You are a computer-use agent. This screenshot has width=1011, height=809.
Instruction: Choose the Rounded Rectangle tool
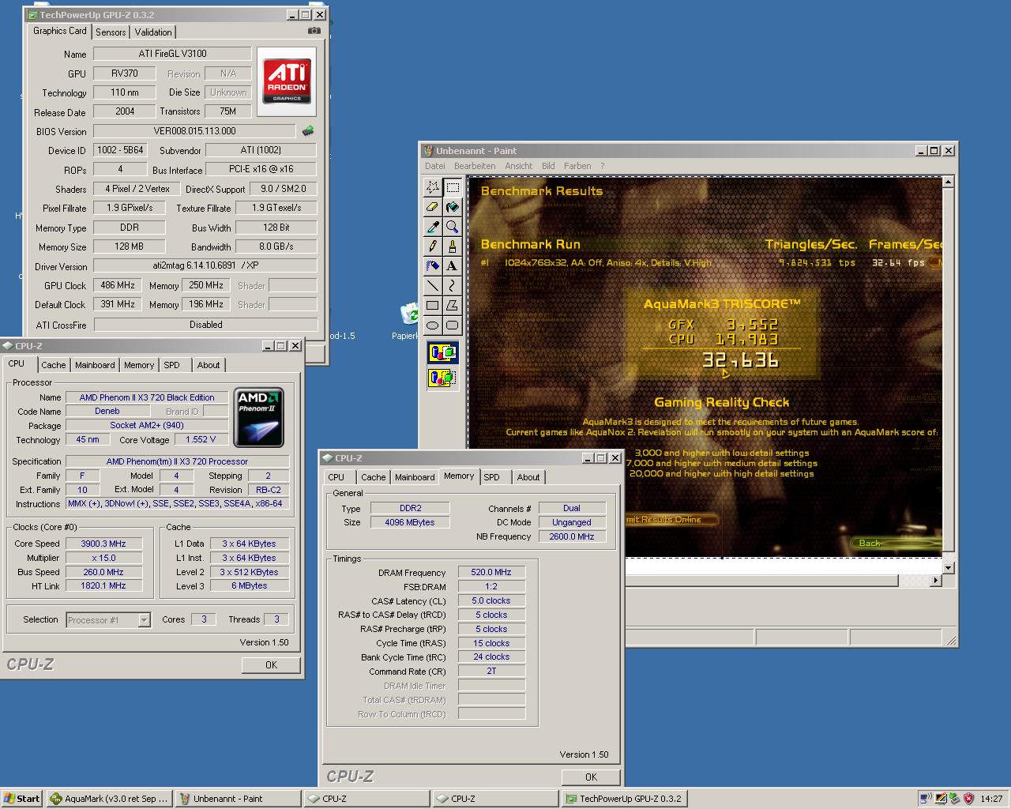[453, 325]
